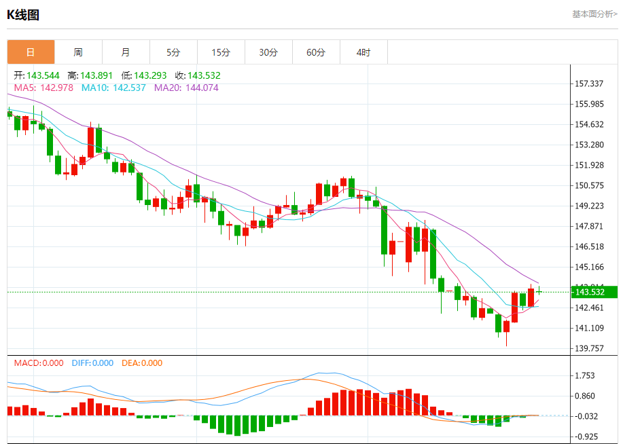Open the 60分 interval tab

[317, 52]
